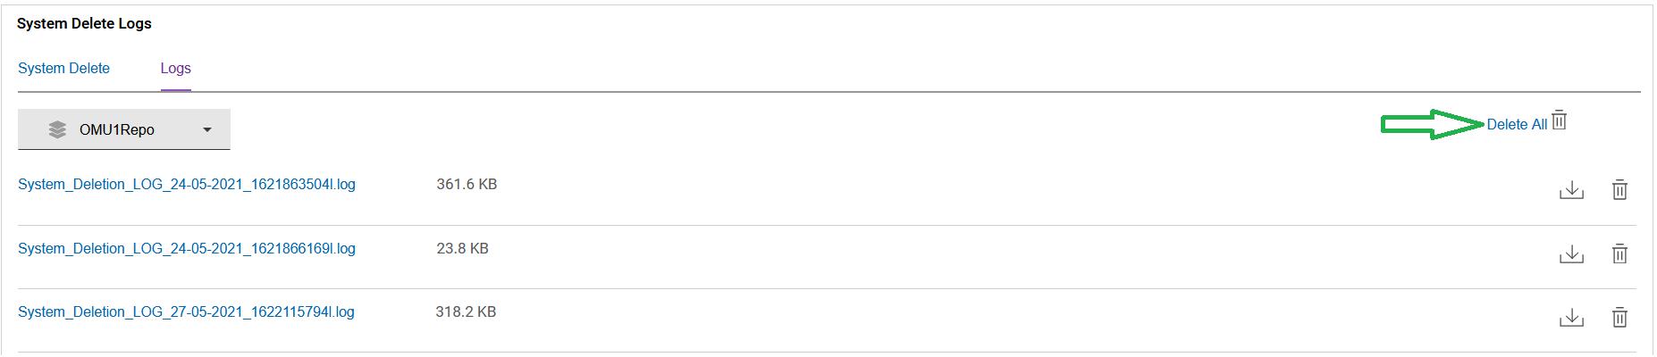Click the Delete All link
The width and height of the screenshot is (1657, 357).
pyautogui.click(x=1516, y=125)
